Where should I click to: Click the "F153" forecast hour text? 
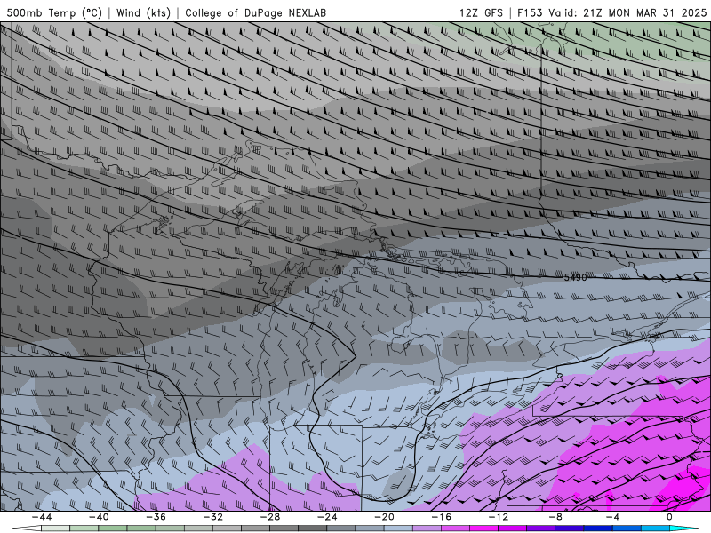pos(530,12)
